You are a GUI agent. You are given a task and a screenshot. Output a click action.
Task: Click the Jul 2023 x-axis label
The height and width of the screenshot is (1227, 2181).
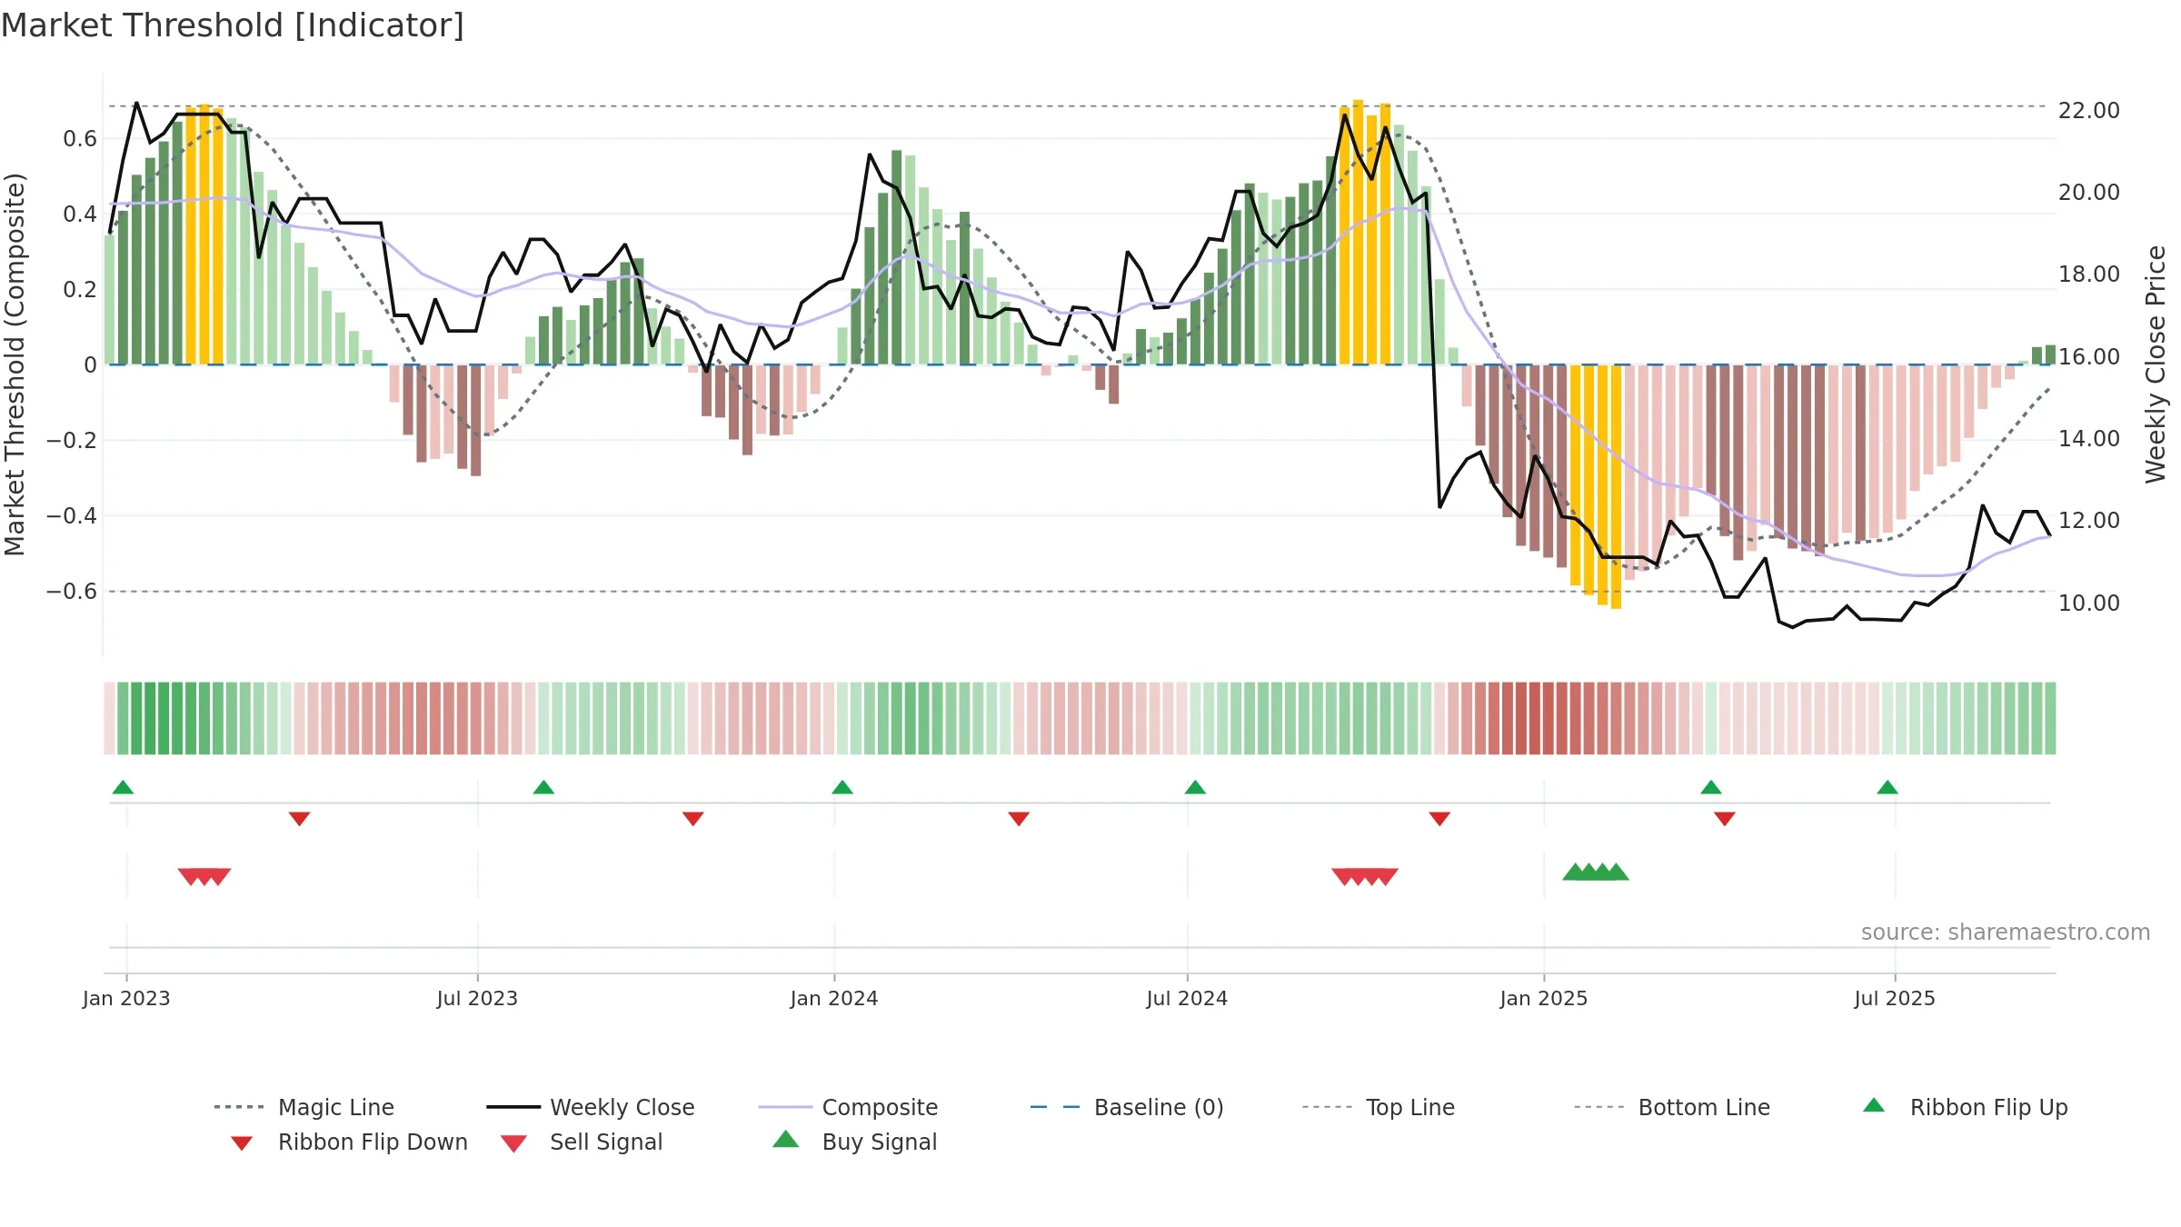(x=477, y=999)
